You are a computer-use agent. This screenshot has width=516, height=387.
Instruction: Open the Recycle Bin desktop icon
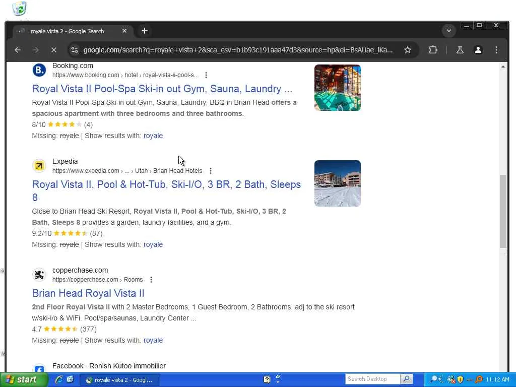tap(20, 8)
